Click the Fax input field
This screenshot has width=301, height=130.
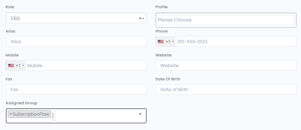tap(76, 90)
